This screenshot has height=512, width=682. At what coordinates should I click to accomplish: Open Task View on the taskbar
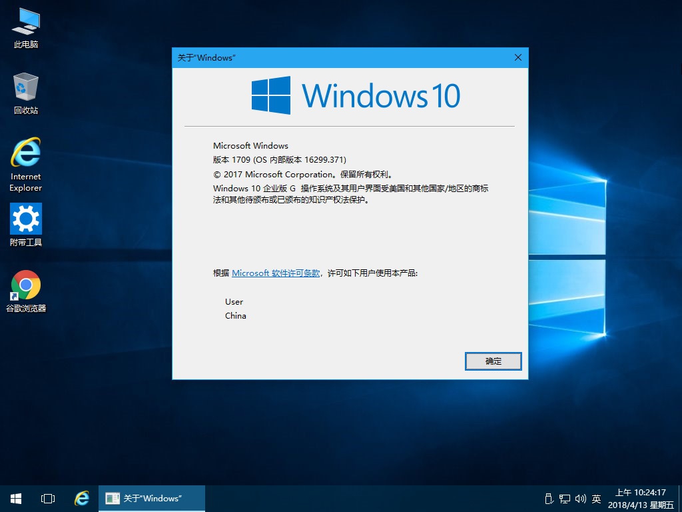point(48,499)
